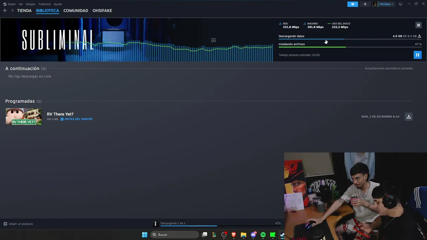Click the 47 % install percentage
This screenshot has width=427, height=240.
tap(418, 44)
